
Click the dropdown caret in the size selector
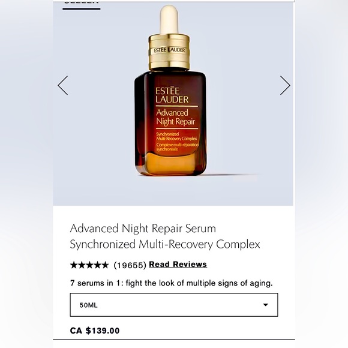click(265, 305)
